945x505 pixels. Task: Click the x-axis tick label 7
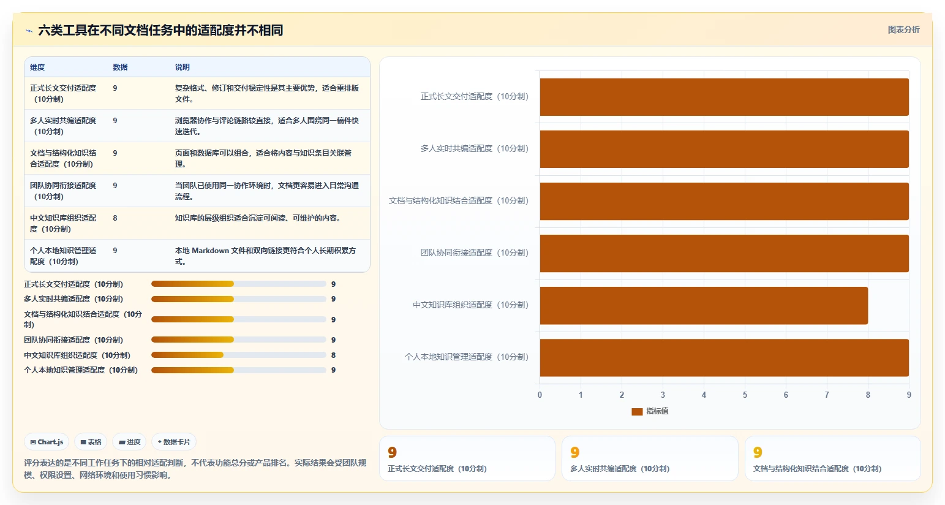click(x=827, y=395)
